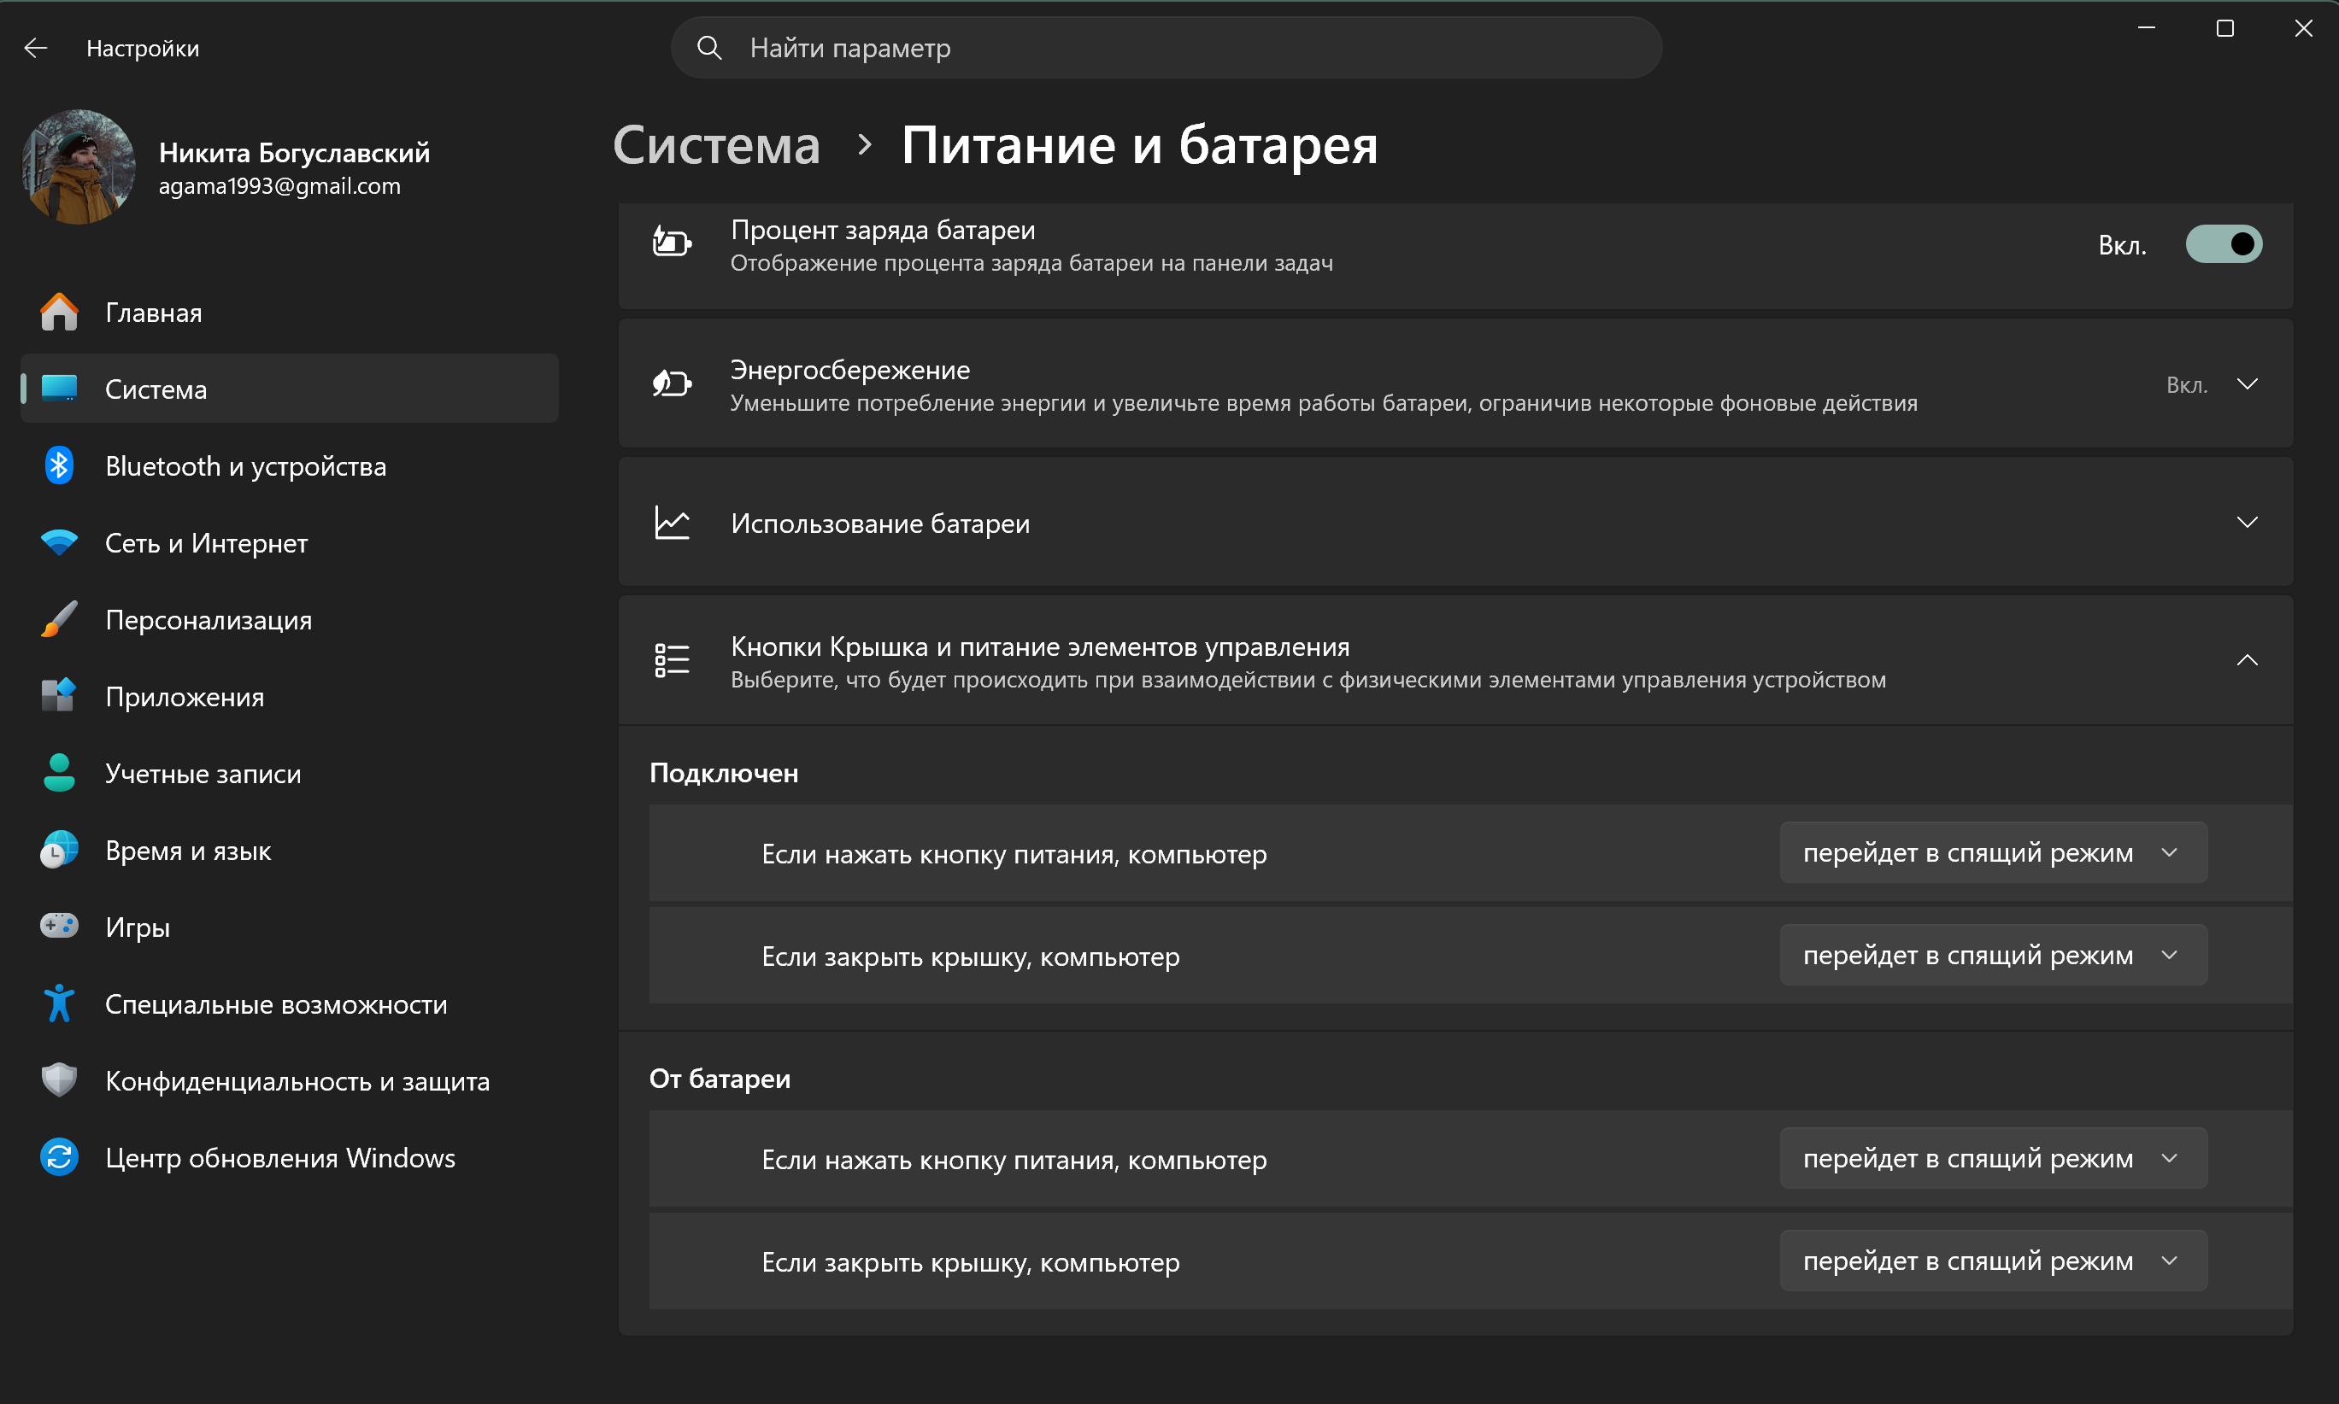This screenshot has width=2339, height=1404.
Task: Toggle off Процент заряда батареи switch
Action: click(2224, 244)
